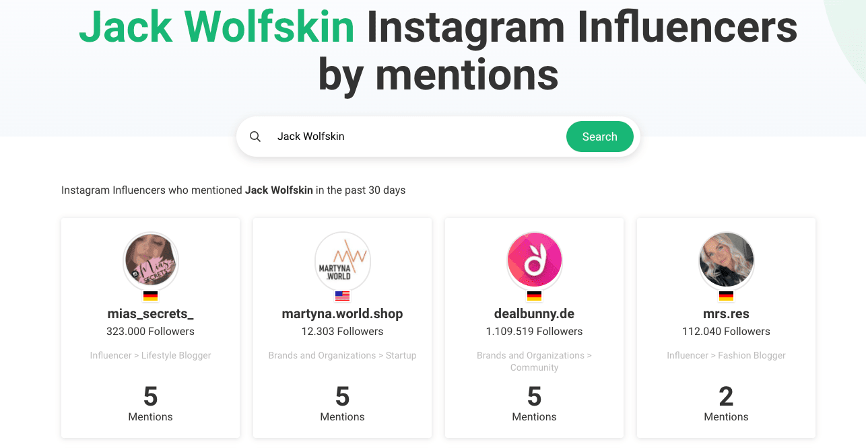Screen dimensions: 866x448
Task: Click the German flag under dealbunny.de
Action: pos(534,295)
